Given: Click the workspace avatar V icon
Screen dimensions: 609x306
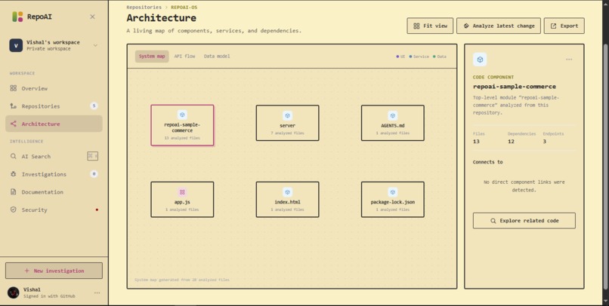Looking at the screenshot, I should [16, 45].
